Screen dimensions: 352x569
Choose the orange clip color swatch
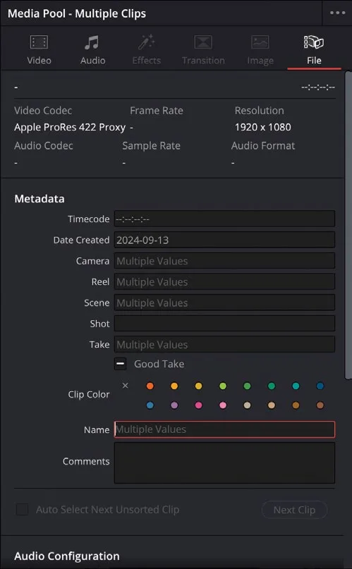(150, 386)
